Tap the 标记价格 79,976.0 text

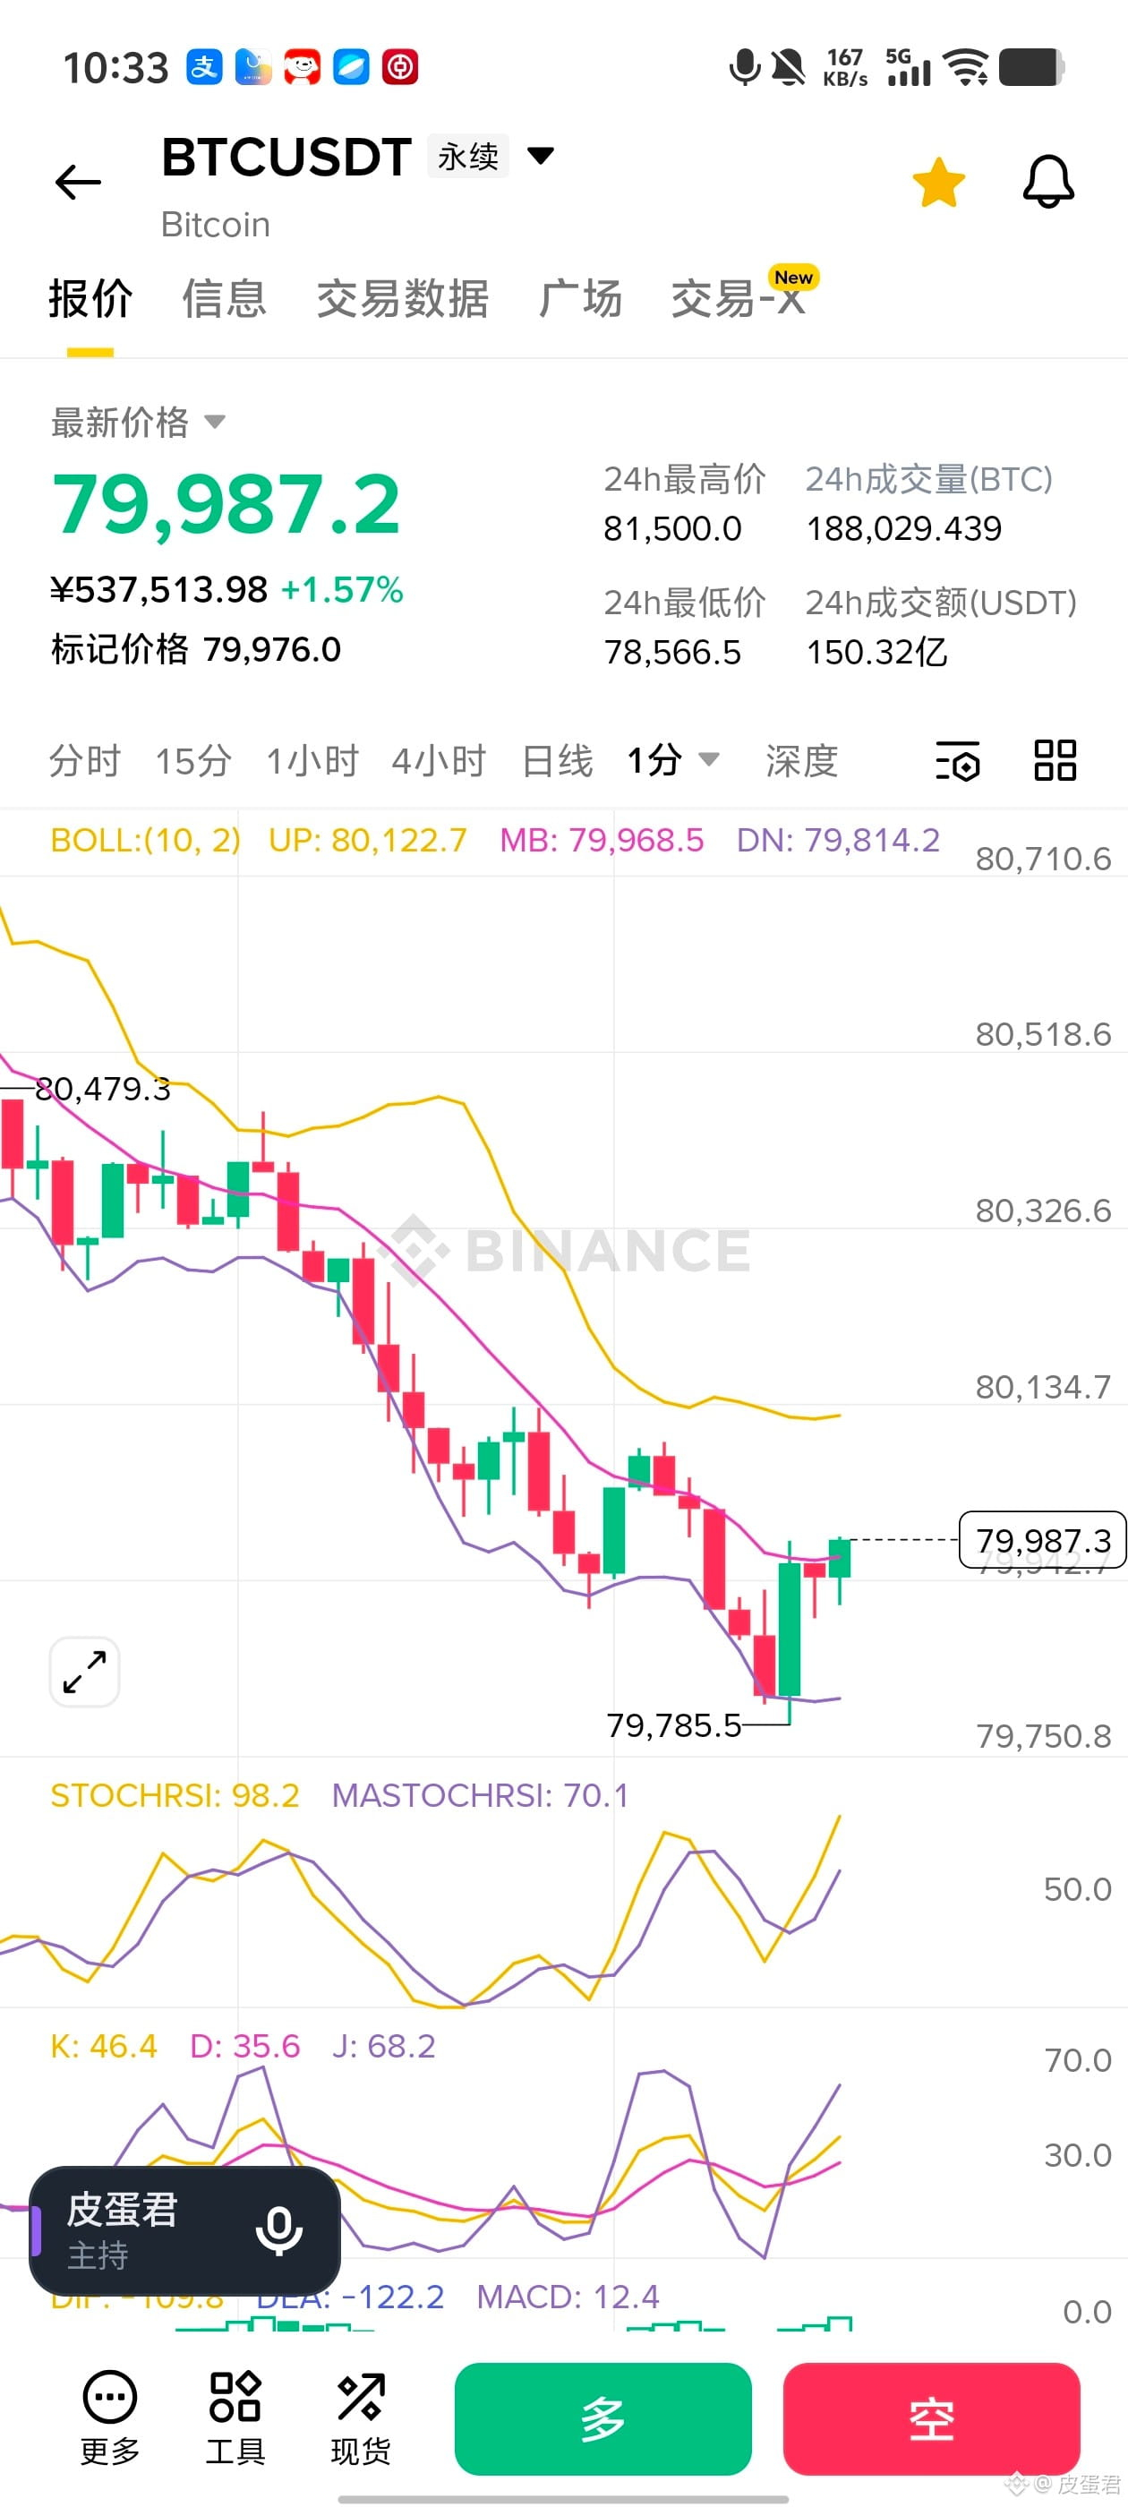click(197, 649)
